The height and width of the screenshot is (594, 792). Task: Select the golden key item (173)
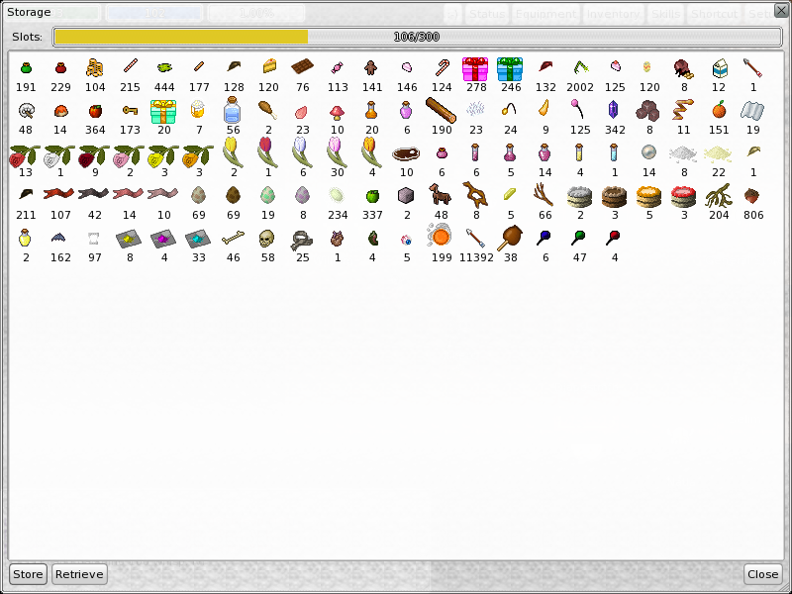[130, 110]
